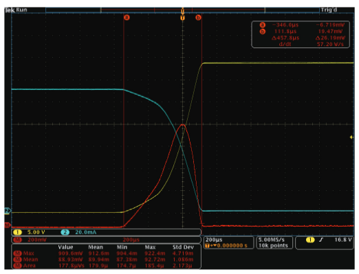This screenshot has height=274, width=359.
Task: Click the waveform record overview bar at top
Action: coord(182,10)
